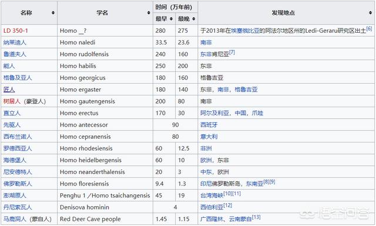376x226 pixels.
Task: Open the 罗德西亚人 link
Action: click(18, 148)
